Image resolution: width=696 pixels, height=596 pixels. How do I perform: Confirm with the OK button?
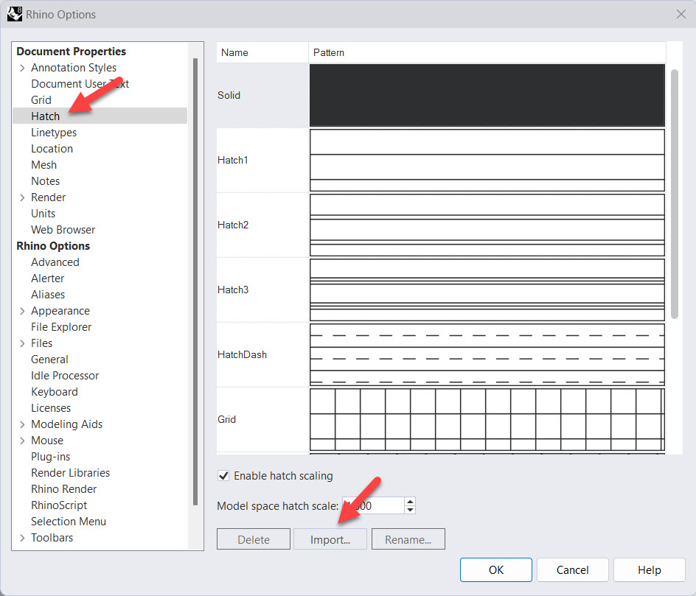pos(495,569)
